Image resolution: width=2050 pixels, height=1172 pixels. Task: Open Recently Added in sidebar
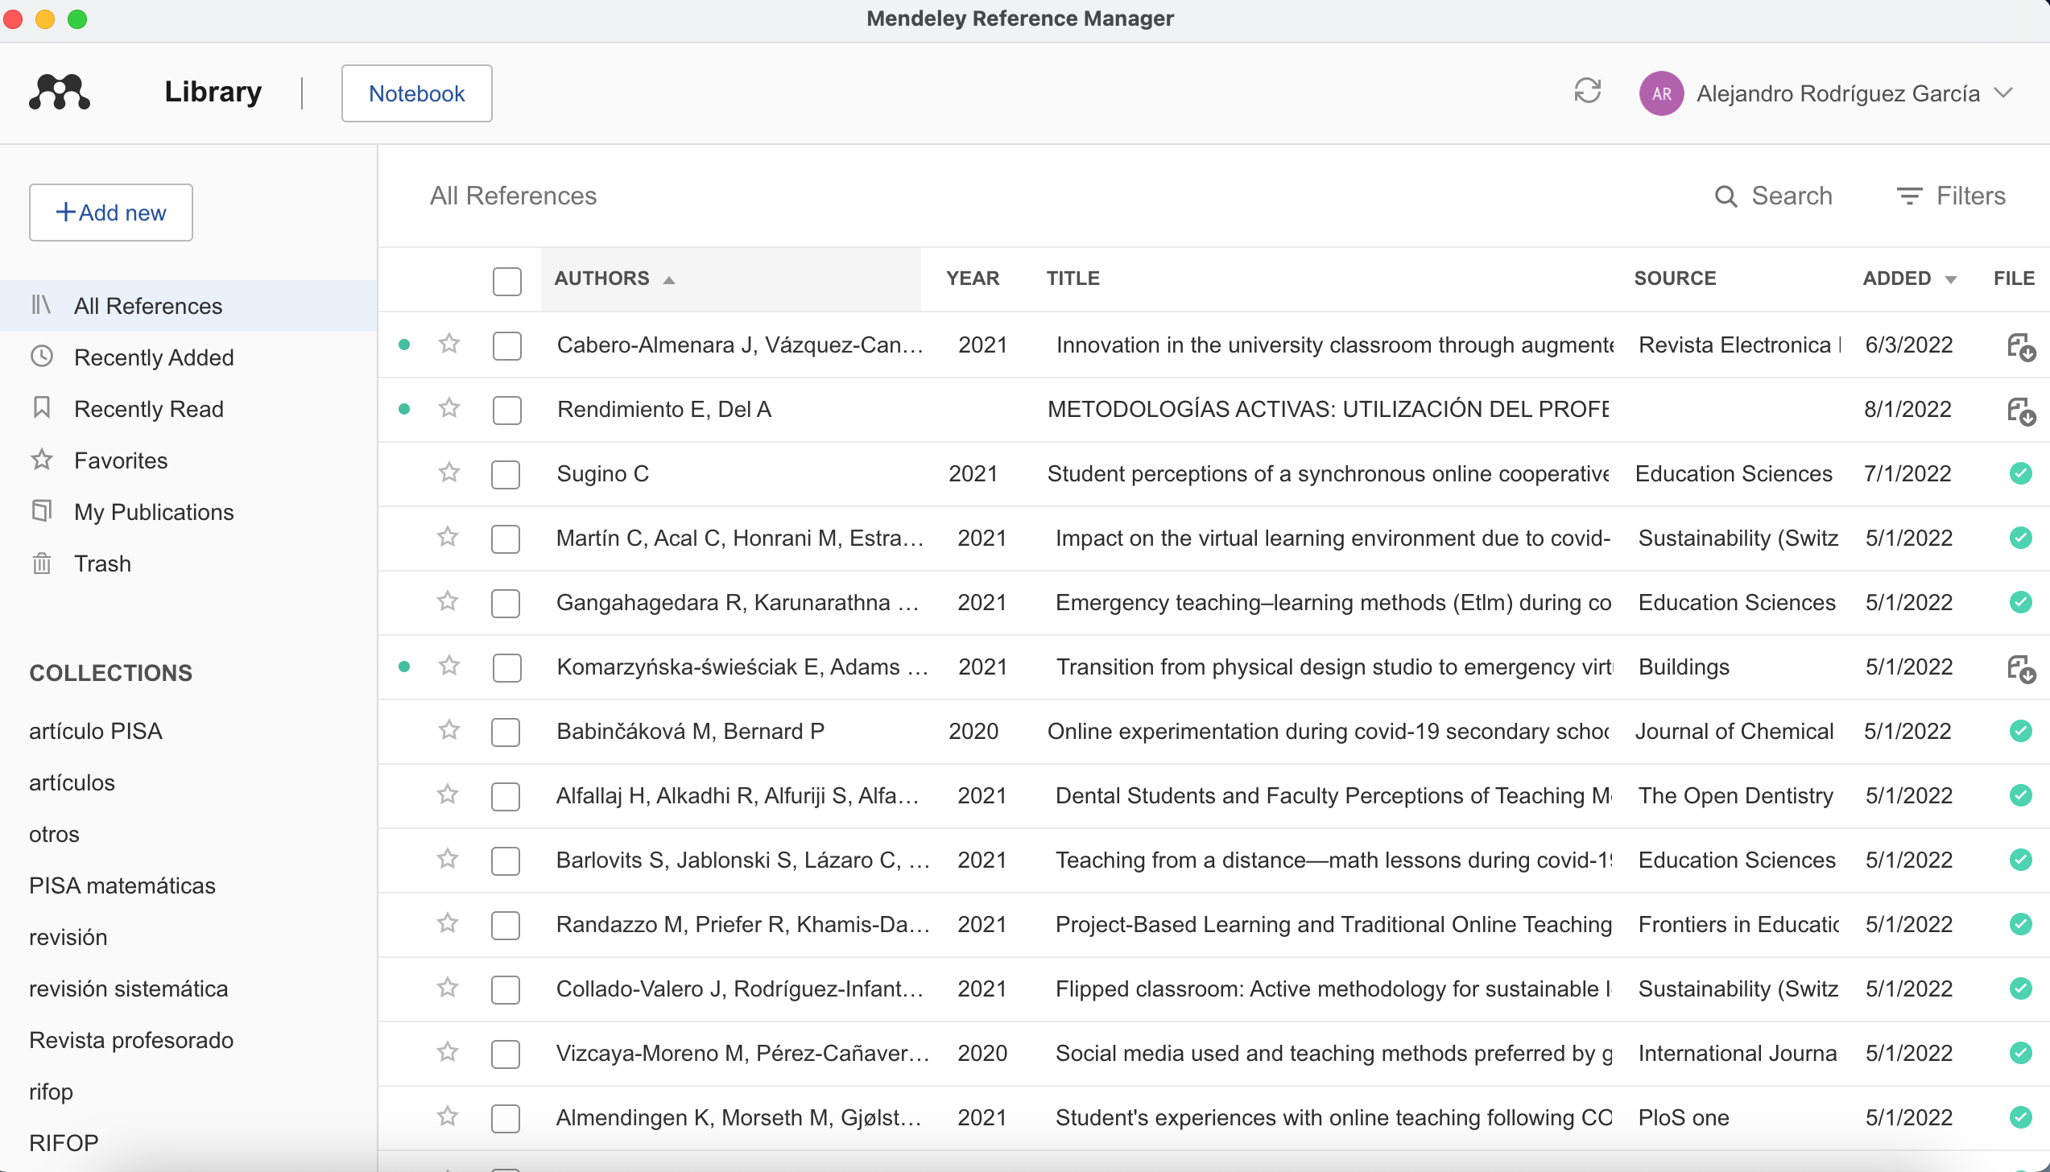tap(188, 357)
